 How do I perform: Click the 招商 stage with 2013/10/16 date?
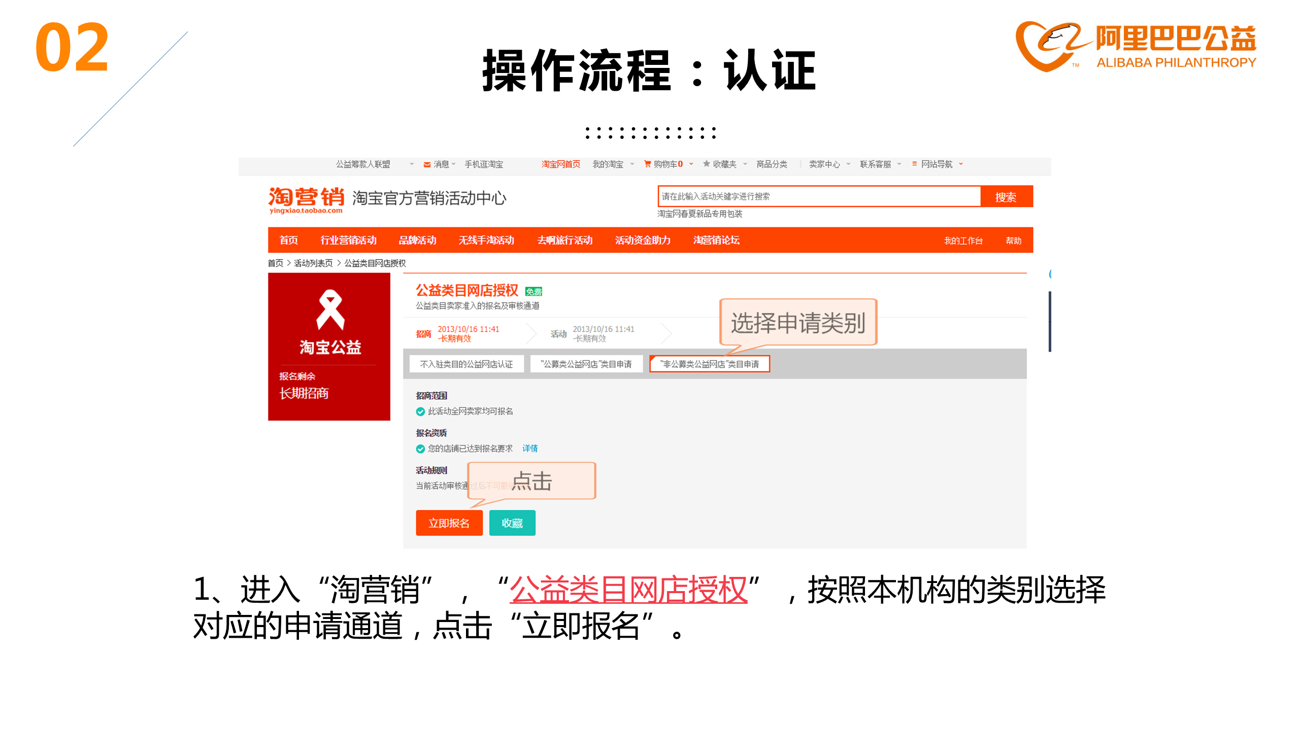point(459,334)
